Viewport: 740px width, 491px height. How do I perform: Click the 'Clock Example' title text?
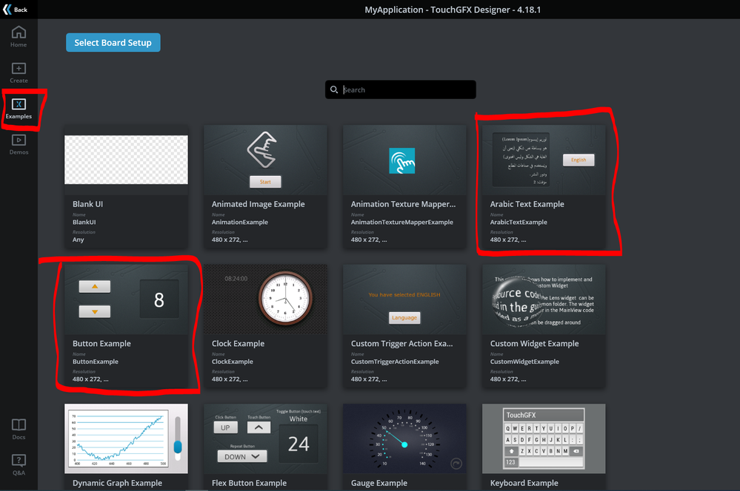click(239, 344)
